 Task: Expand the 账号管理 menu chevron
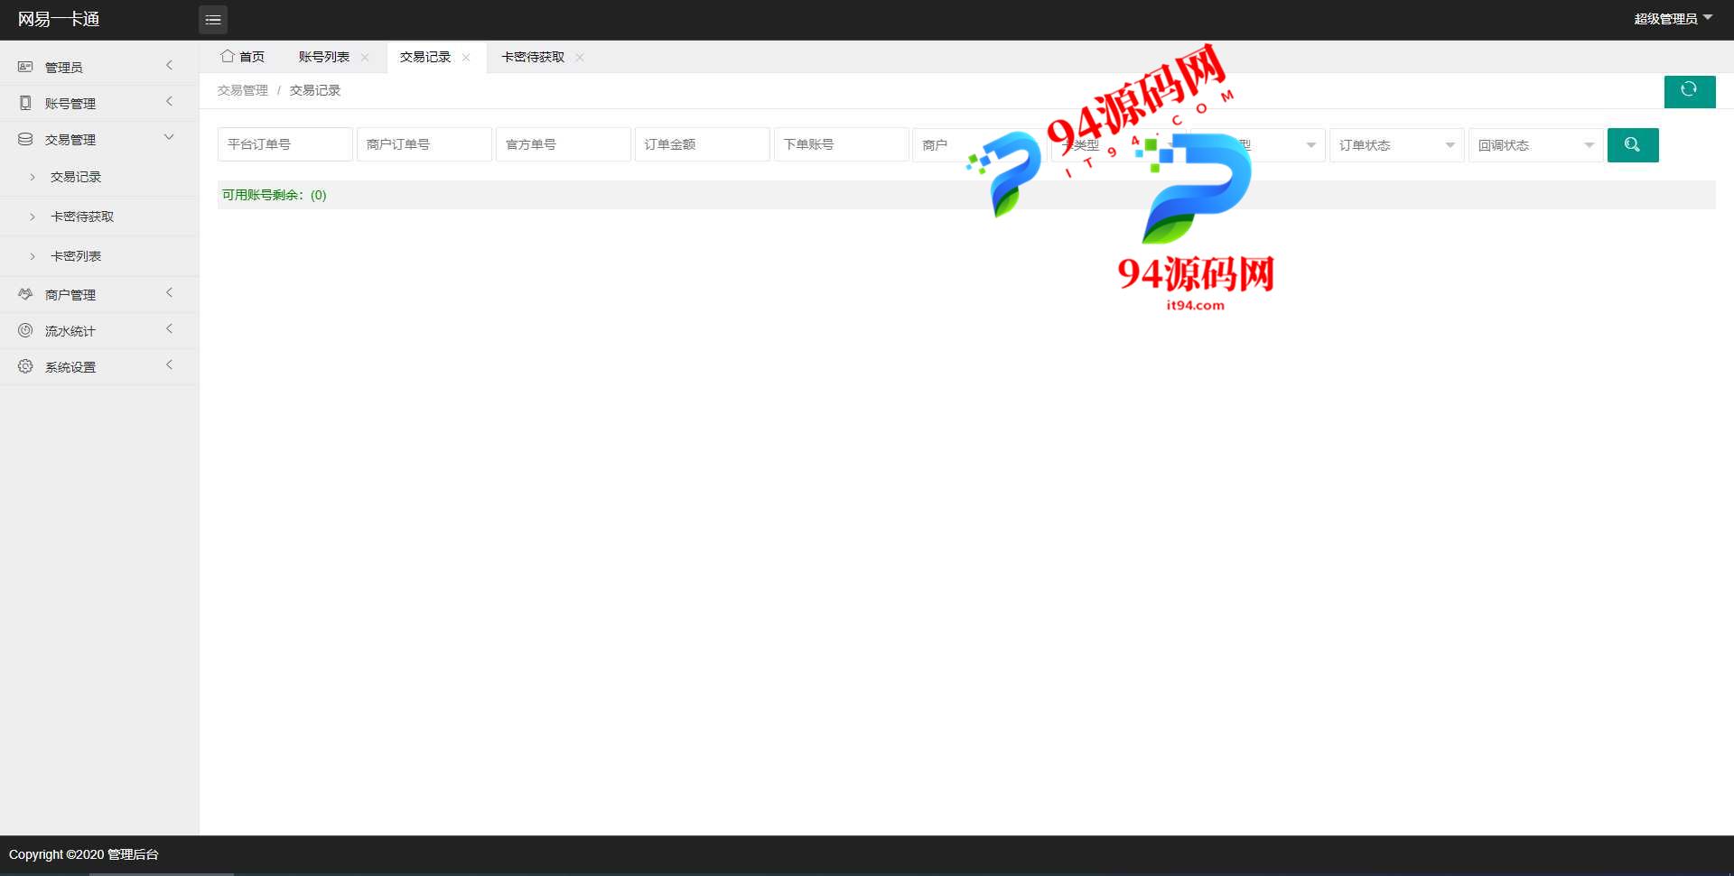click(169, 101)
